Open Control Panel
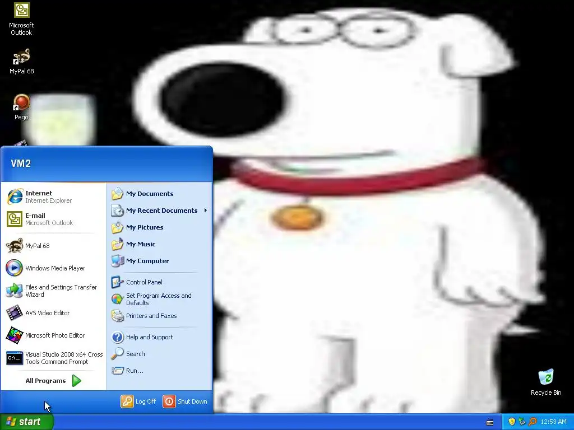574x430 pixels. [x=160, y=282]
